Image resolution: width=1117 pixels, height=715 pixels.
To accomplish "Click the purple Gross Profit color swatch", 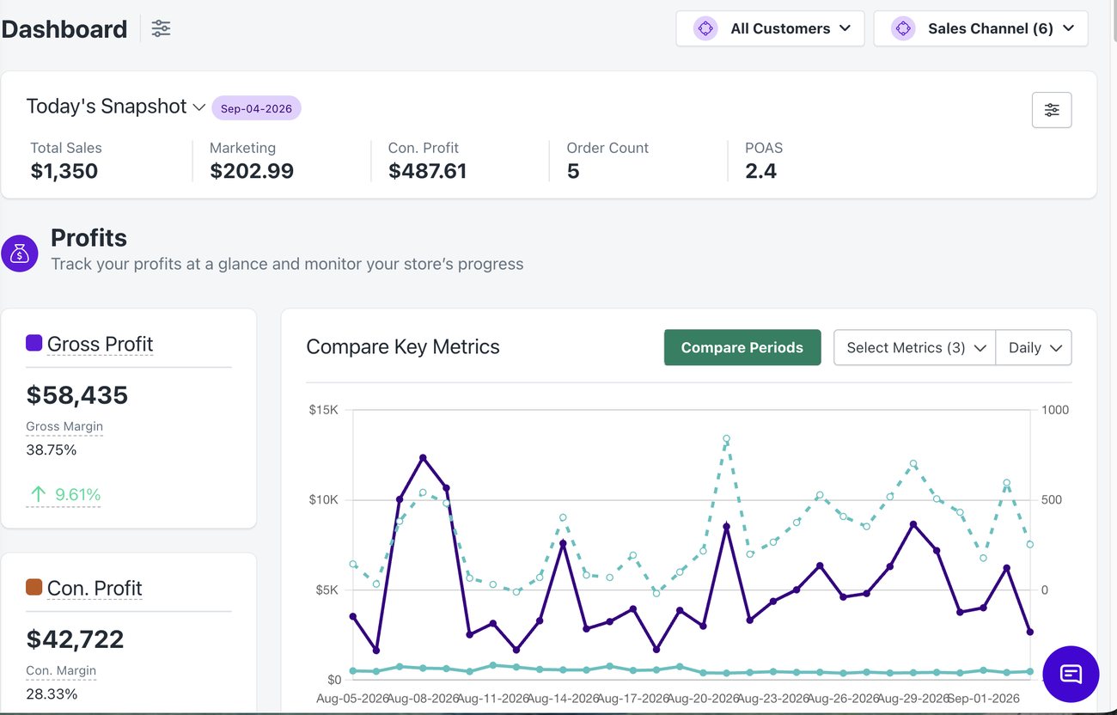I will pyautogui.click(x=34, y=343).
